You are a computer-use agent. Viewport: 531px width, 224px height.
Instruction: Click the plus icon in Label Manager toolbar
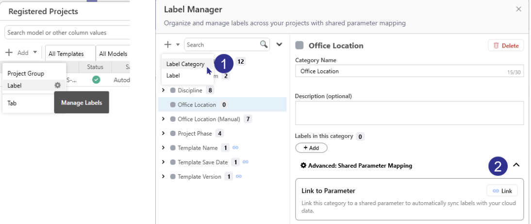[x=167, y=44]
